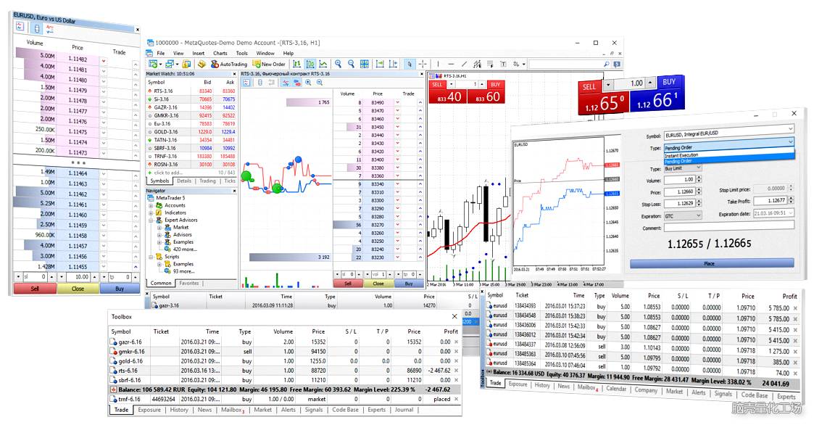Select bar chart mode icon
The width and height of the screenshot is (814, 425).
(x=297, y=64)
